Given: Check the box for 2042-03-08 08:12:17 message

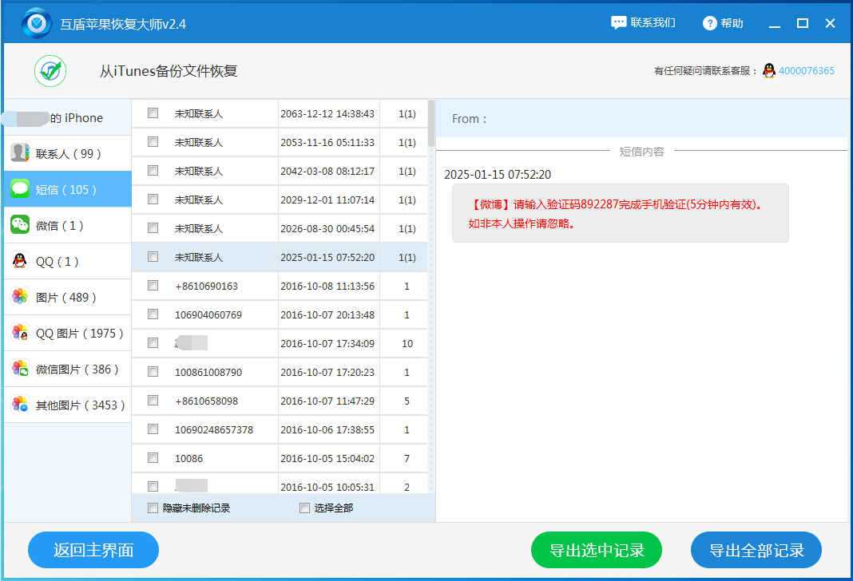Looking at the screenshot, I should (x=153, y=171).
